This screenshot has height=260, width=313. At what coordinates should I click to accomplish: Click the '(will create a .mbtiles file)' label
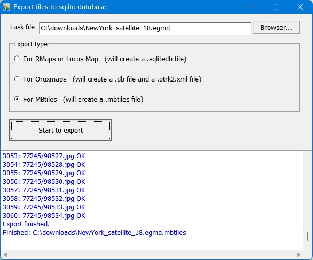pos(103,99)
